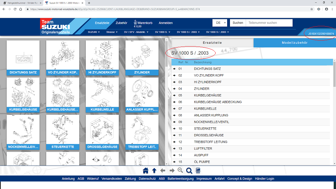Open the Datenschutz footer link
This screenshot has width=336, height=189.
click(147, 179)
